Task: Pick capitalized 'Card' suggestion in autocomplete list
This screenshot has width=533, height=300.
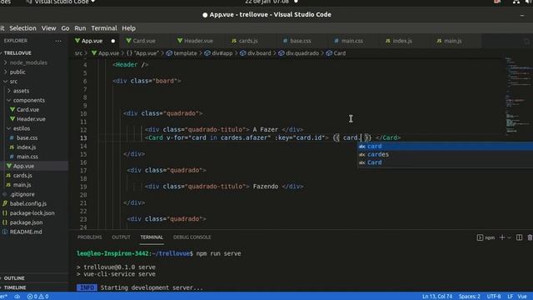Action: [x=446, y=162]
